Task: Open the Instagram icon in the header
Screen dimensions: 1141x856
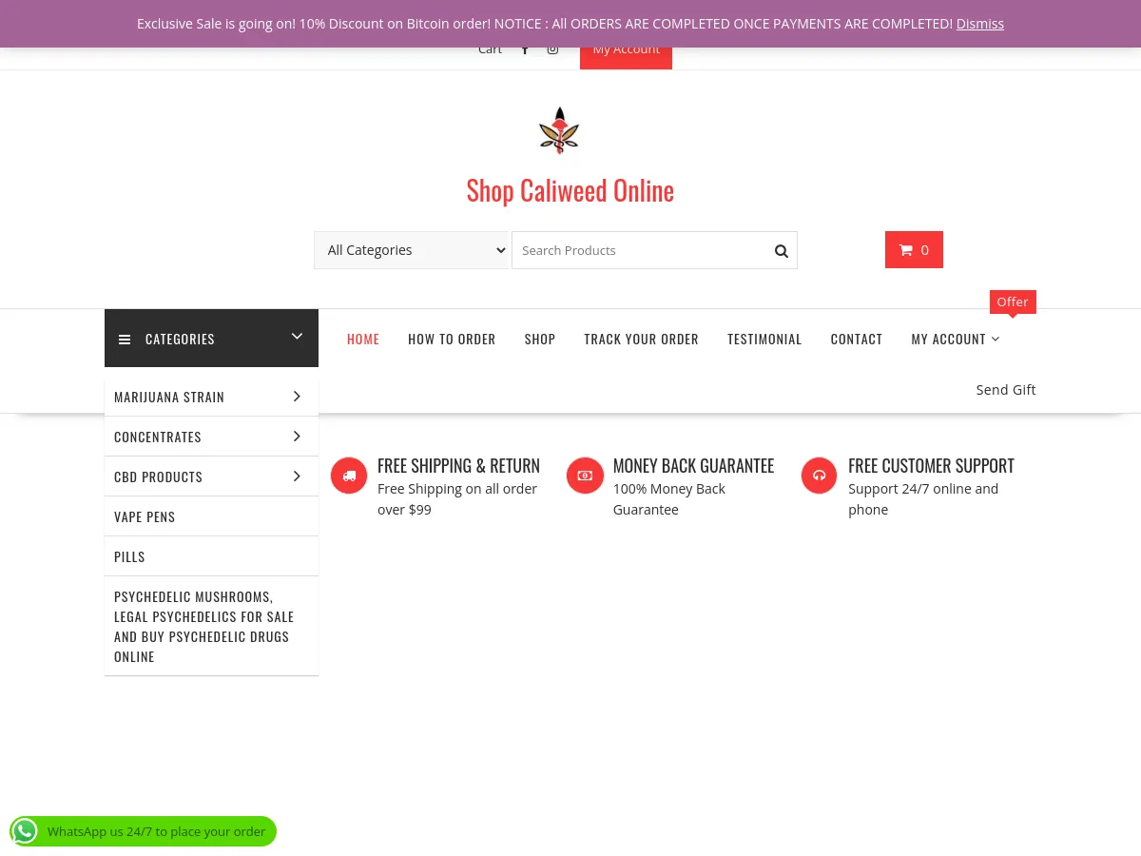Action: click(x=552, y=49)
